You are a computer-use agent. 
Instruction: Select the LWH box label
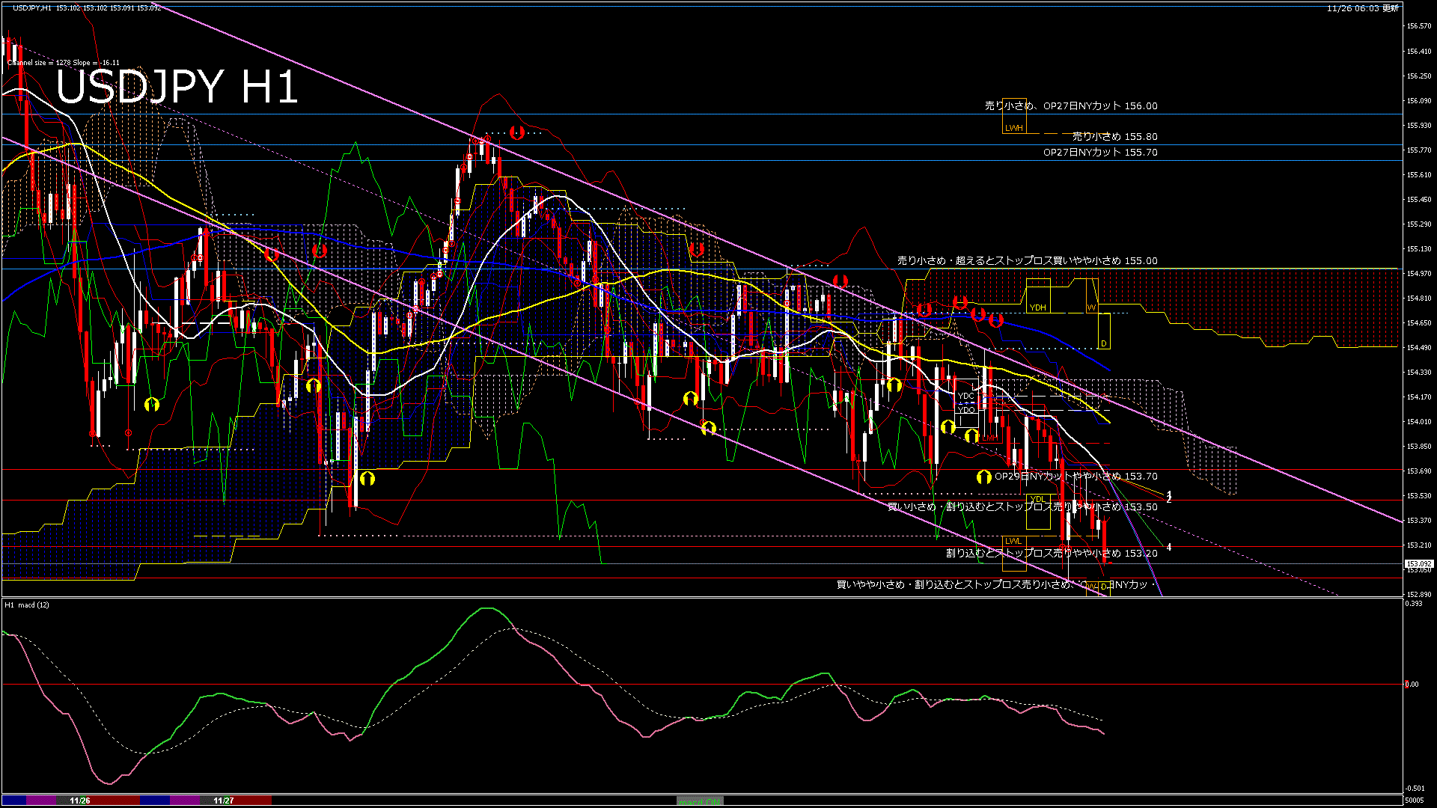pyautogui.click(x=1013, y=128)
